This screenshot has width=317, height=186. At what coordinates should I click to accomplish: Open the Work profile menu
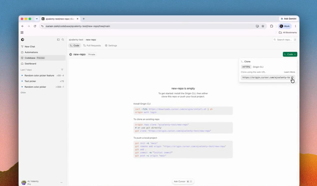(x=285, y=26)
